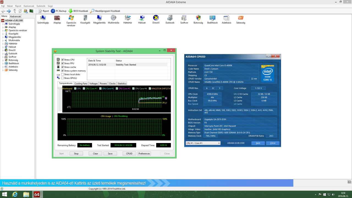Open the Sebesség category icon

241,20
